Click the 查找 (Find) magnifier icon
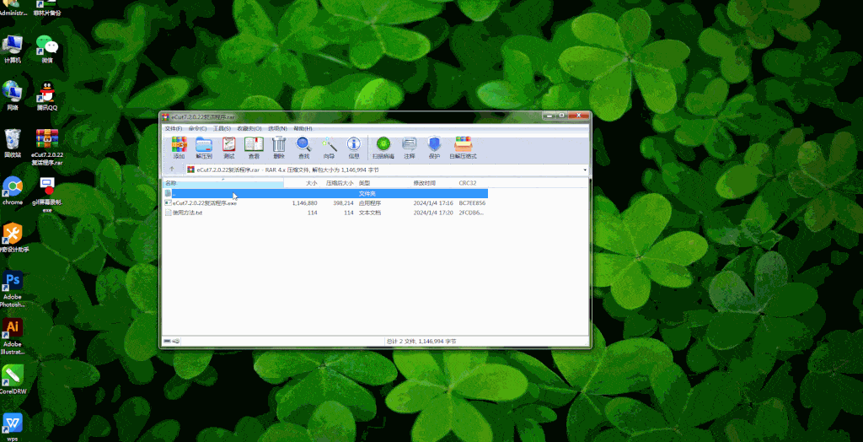 [303, 148]
